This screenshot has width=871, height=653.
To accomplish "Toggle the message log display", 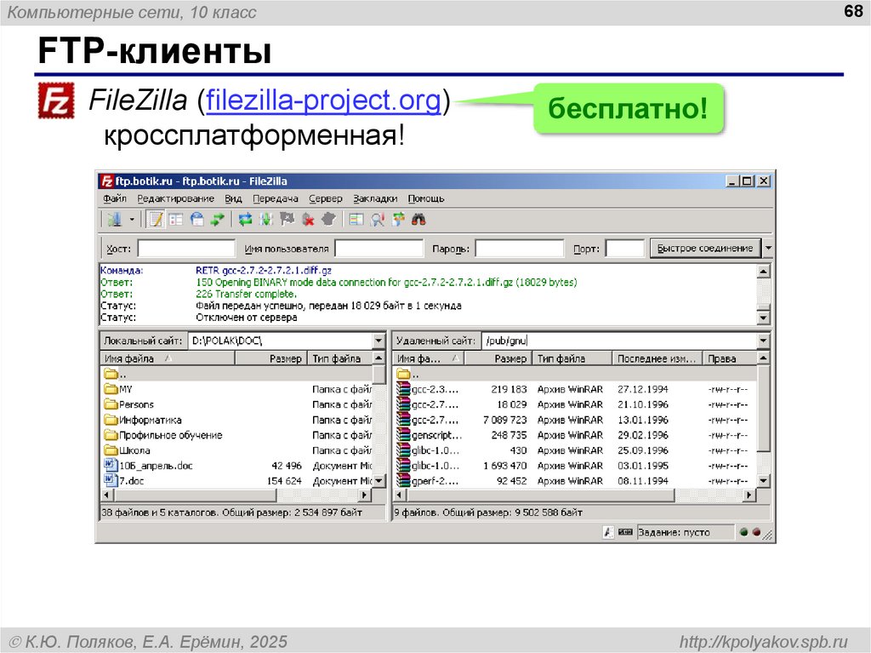I will [x=156, y=220].
